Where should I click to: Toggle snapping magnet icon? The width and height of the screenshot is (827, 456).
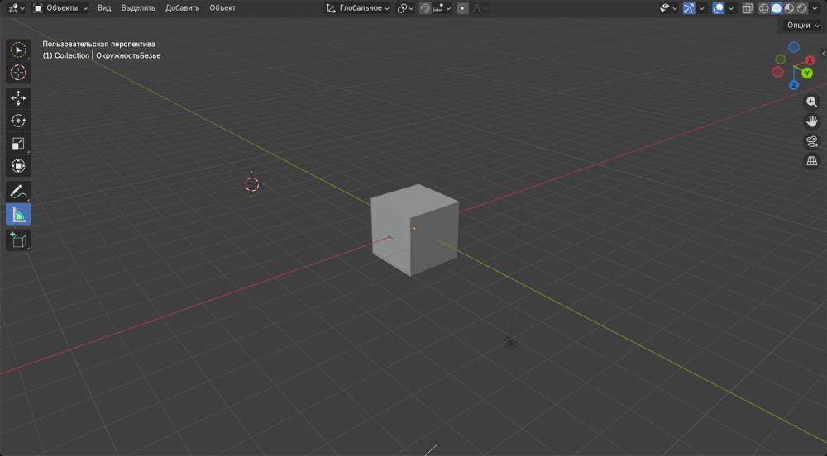pyautogui.click(x=424, y=8)
